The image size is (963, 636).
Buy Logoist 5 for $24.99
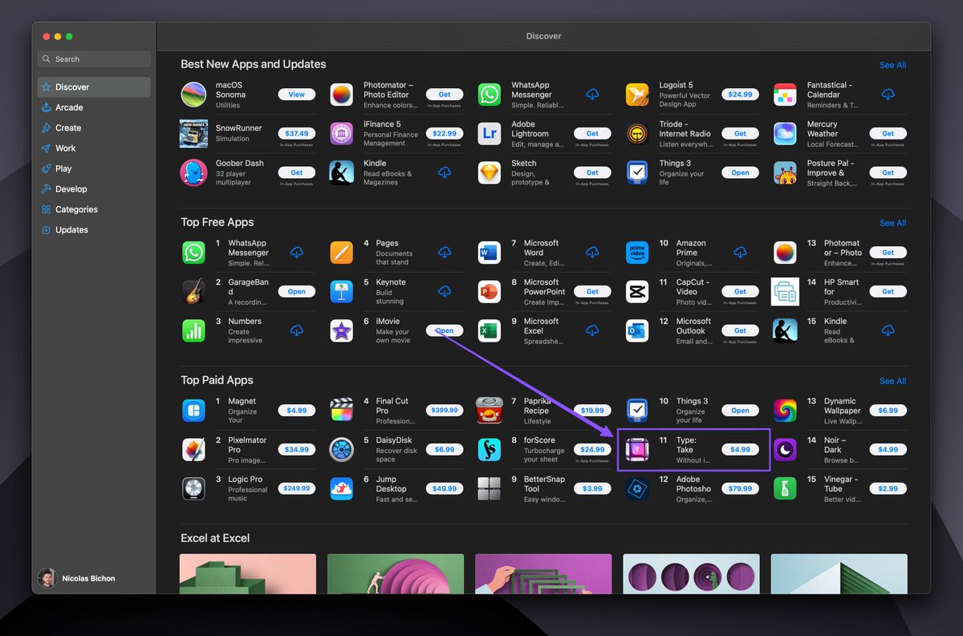click(740, 95)
